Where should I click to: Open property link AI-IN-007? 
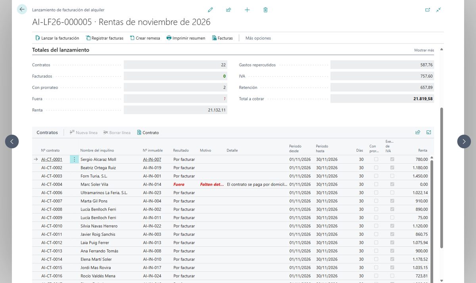pyautogui.click(x=152, y=159)
